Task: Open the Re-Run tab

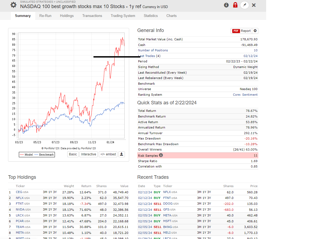Action: [x=45, y=16]
